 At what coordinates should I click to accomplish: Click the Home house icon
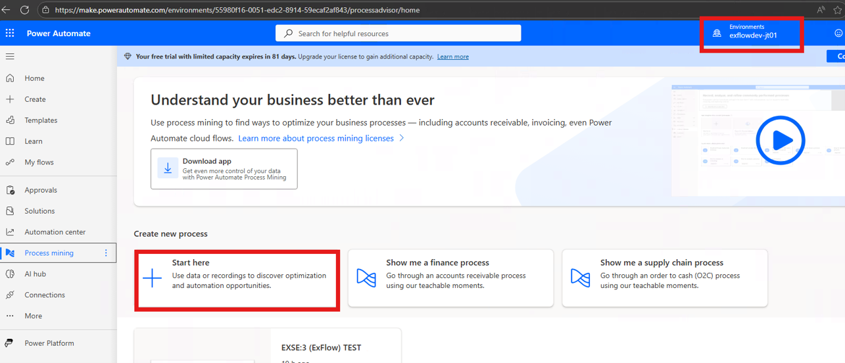(10, 78)
